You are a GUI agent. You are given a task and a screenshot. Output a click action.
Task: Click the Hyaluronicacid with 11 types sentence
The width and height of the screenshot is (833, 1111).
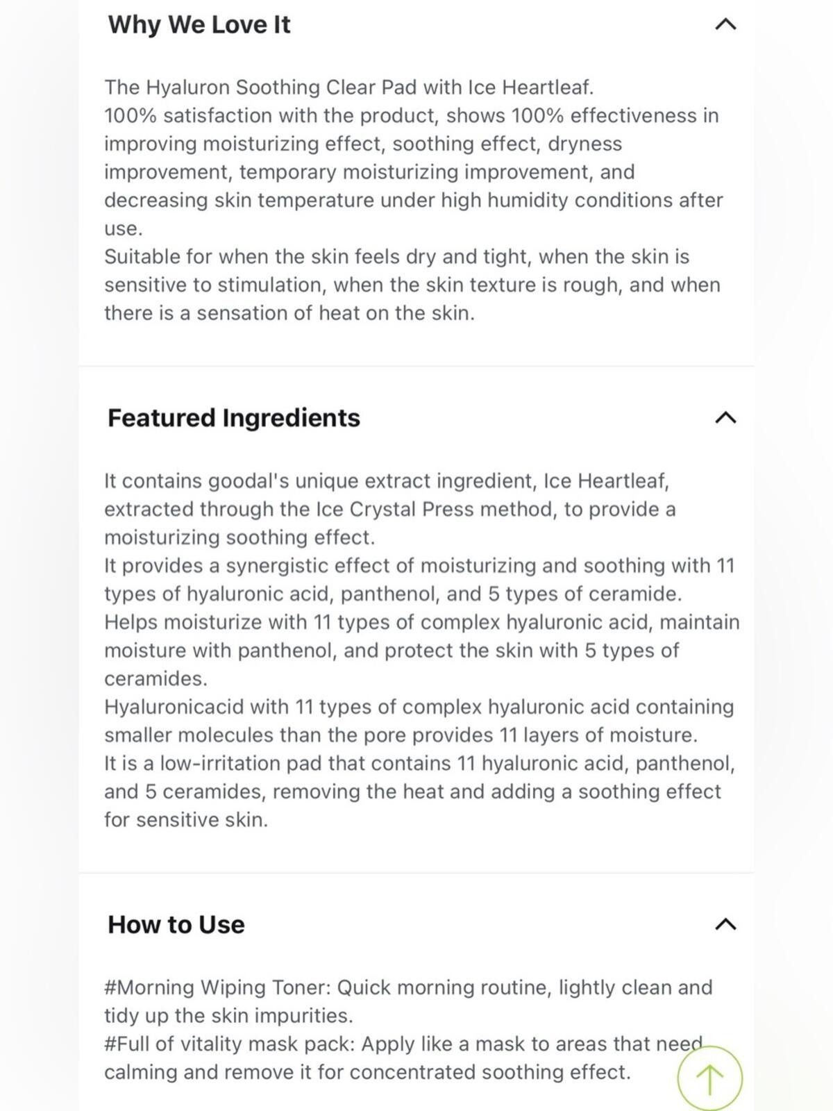point(419,721)
